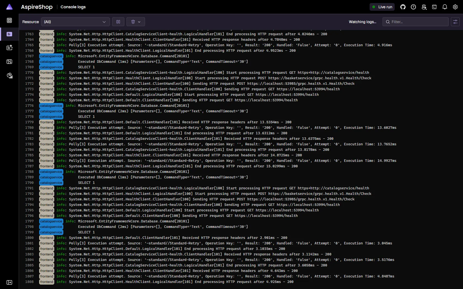Open the settings gear
The image size is (463, 289).
point(455,7)
